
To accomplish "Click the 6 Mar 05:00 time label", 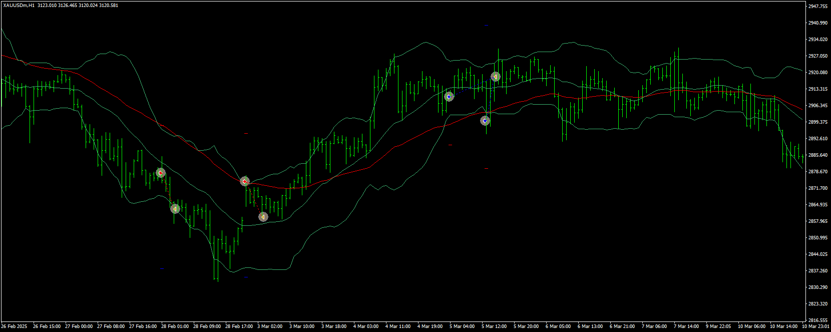I will pyautogui.click(x=558, y=326).
